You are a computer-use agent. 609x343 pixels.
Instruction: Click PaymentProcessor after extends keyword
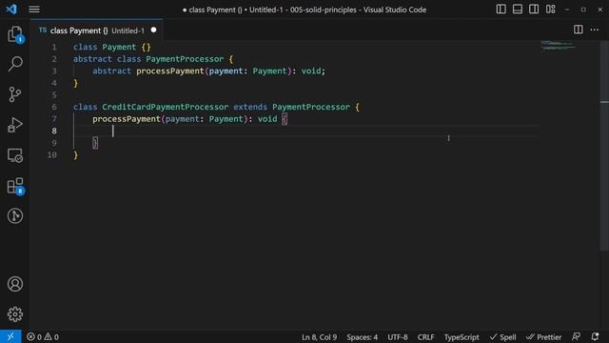311,107
